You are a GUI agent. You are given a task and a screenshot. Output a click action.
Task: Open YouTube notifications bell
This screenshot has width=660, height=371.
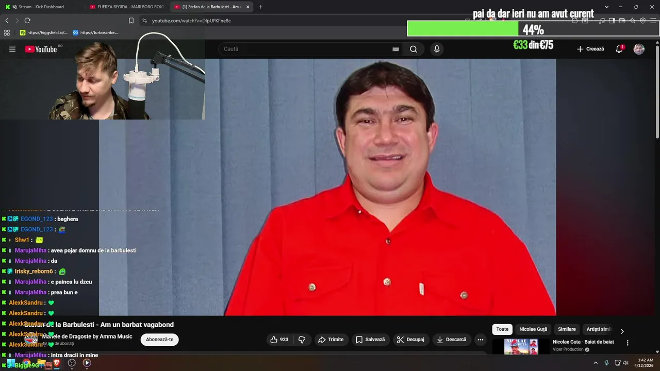coord(619,49)
